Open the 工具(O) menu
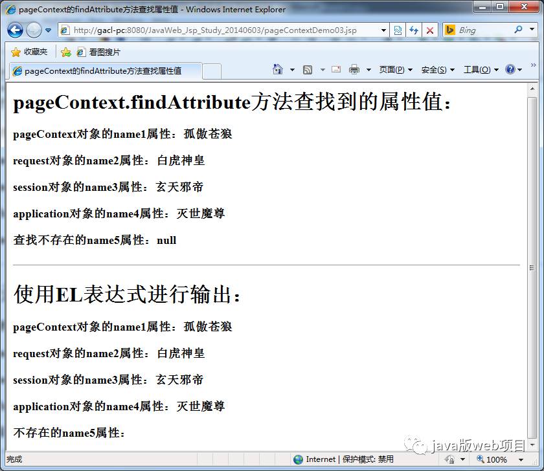The height and width of the screenshot is (471, 544). [481, 70]
